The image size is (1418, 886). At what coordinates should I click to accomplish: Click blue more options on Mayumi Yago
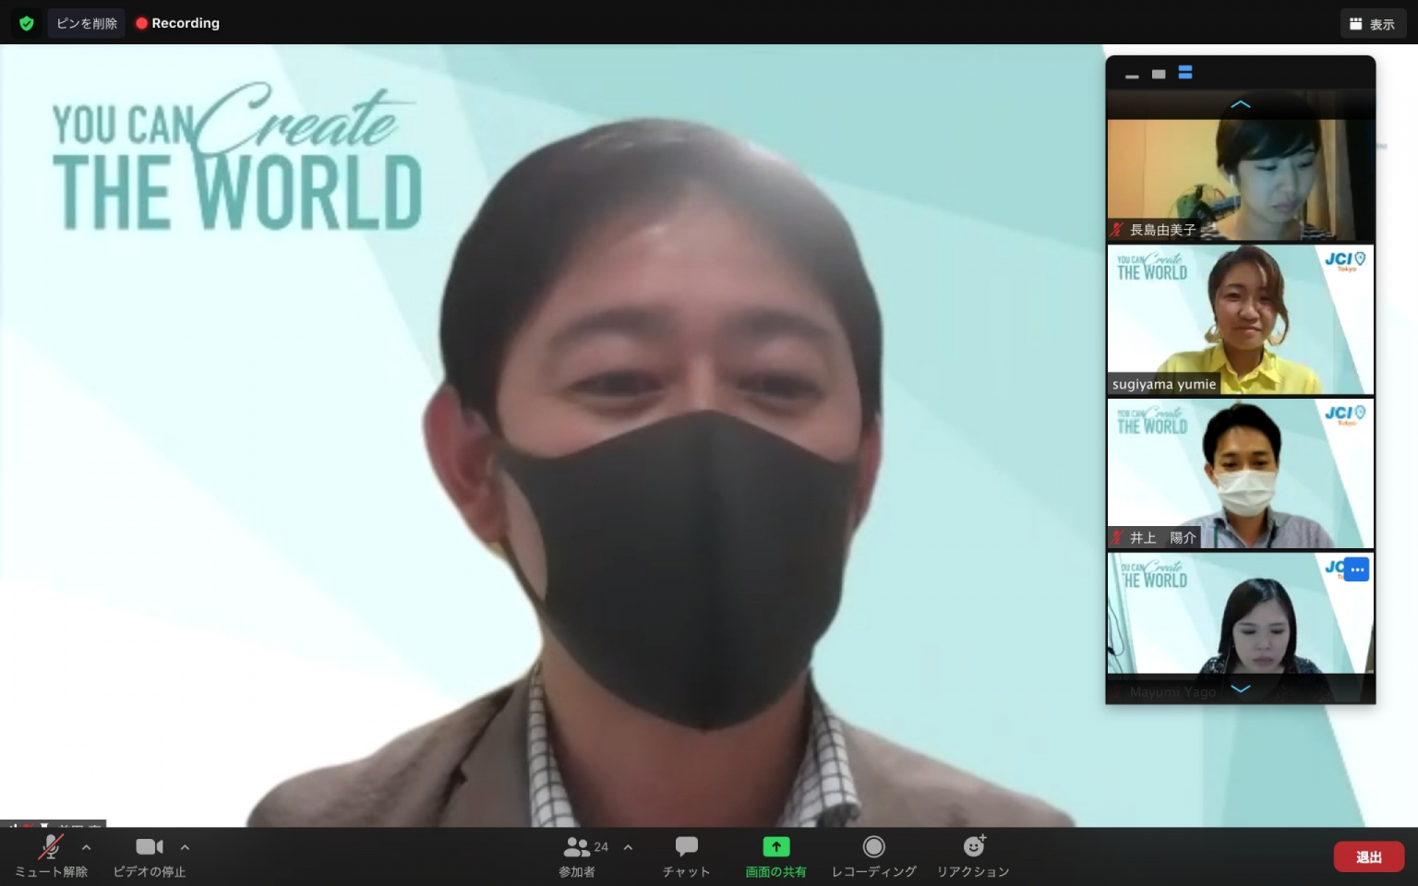(1356, 569)
